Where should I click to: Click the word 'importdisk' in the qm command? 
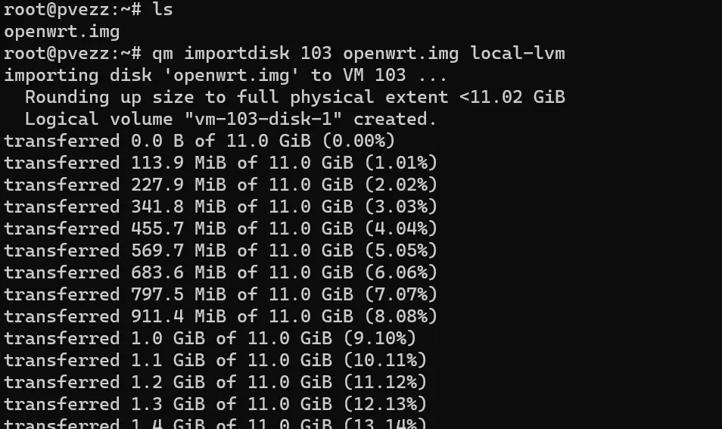237,54
